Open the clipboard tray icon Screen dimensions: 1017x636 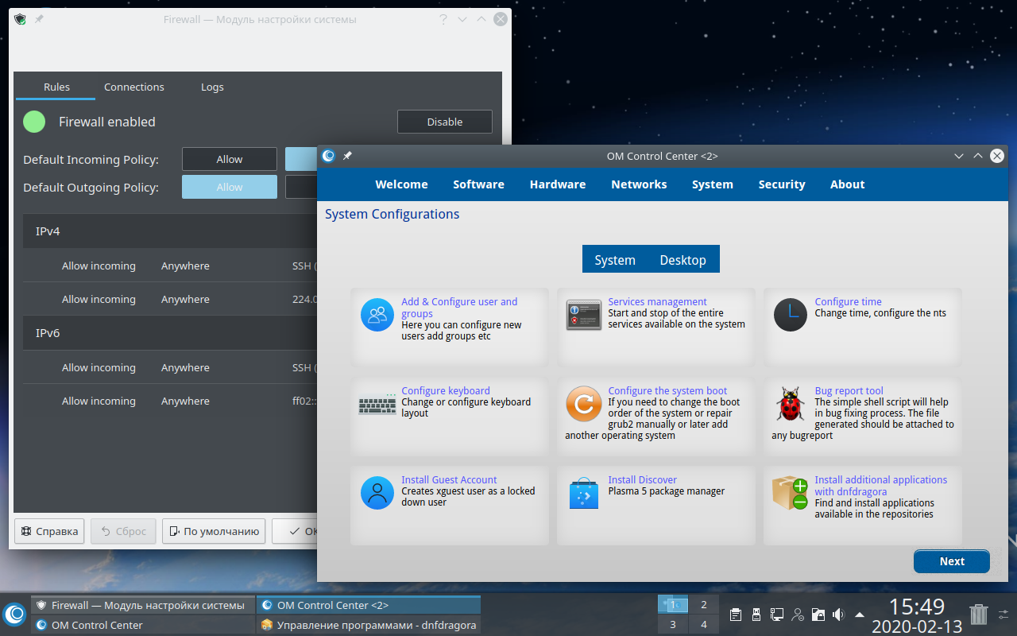click(737, 615)
